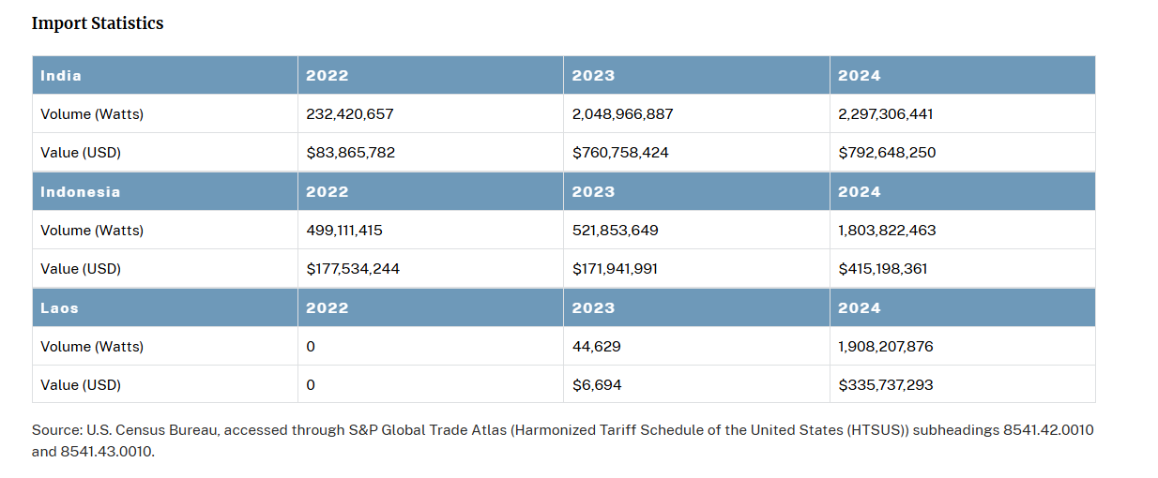Click the Laos section header
Viewport: 1158px width, 478px height.
59,307
